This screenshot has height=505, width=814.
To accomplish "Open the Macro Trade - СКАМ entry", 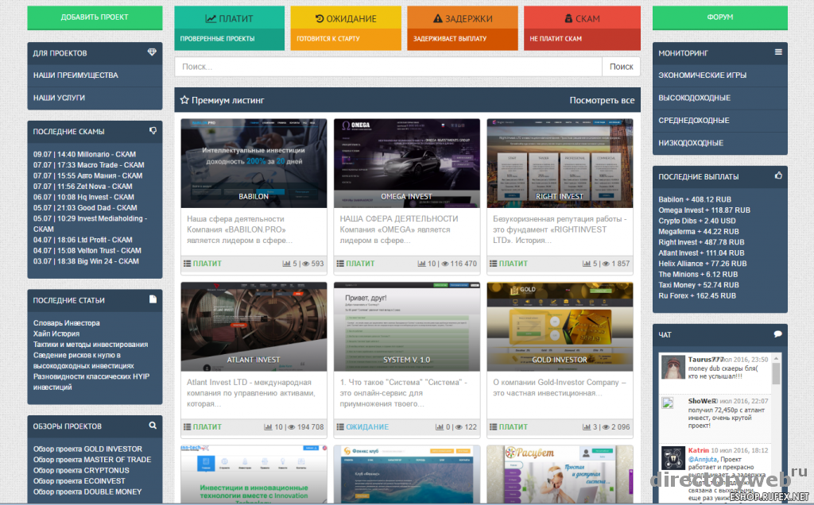I will [89, 165].
